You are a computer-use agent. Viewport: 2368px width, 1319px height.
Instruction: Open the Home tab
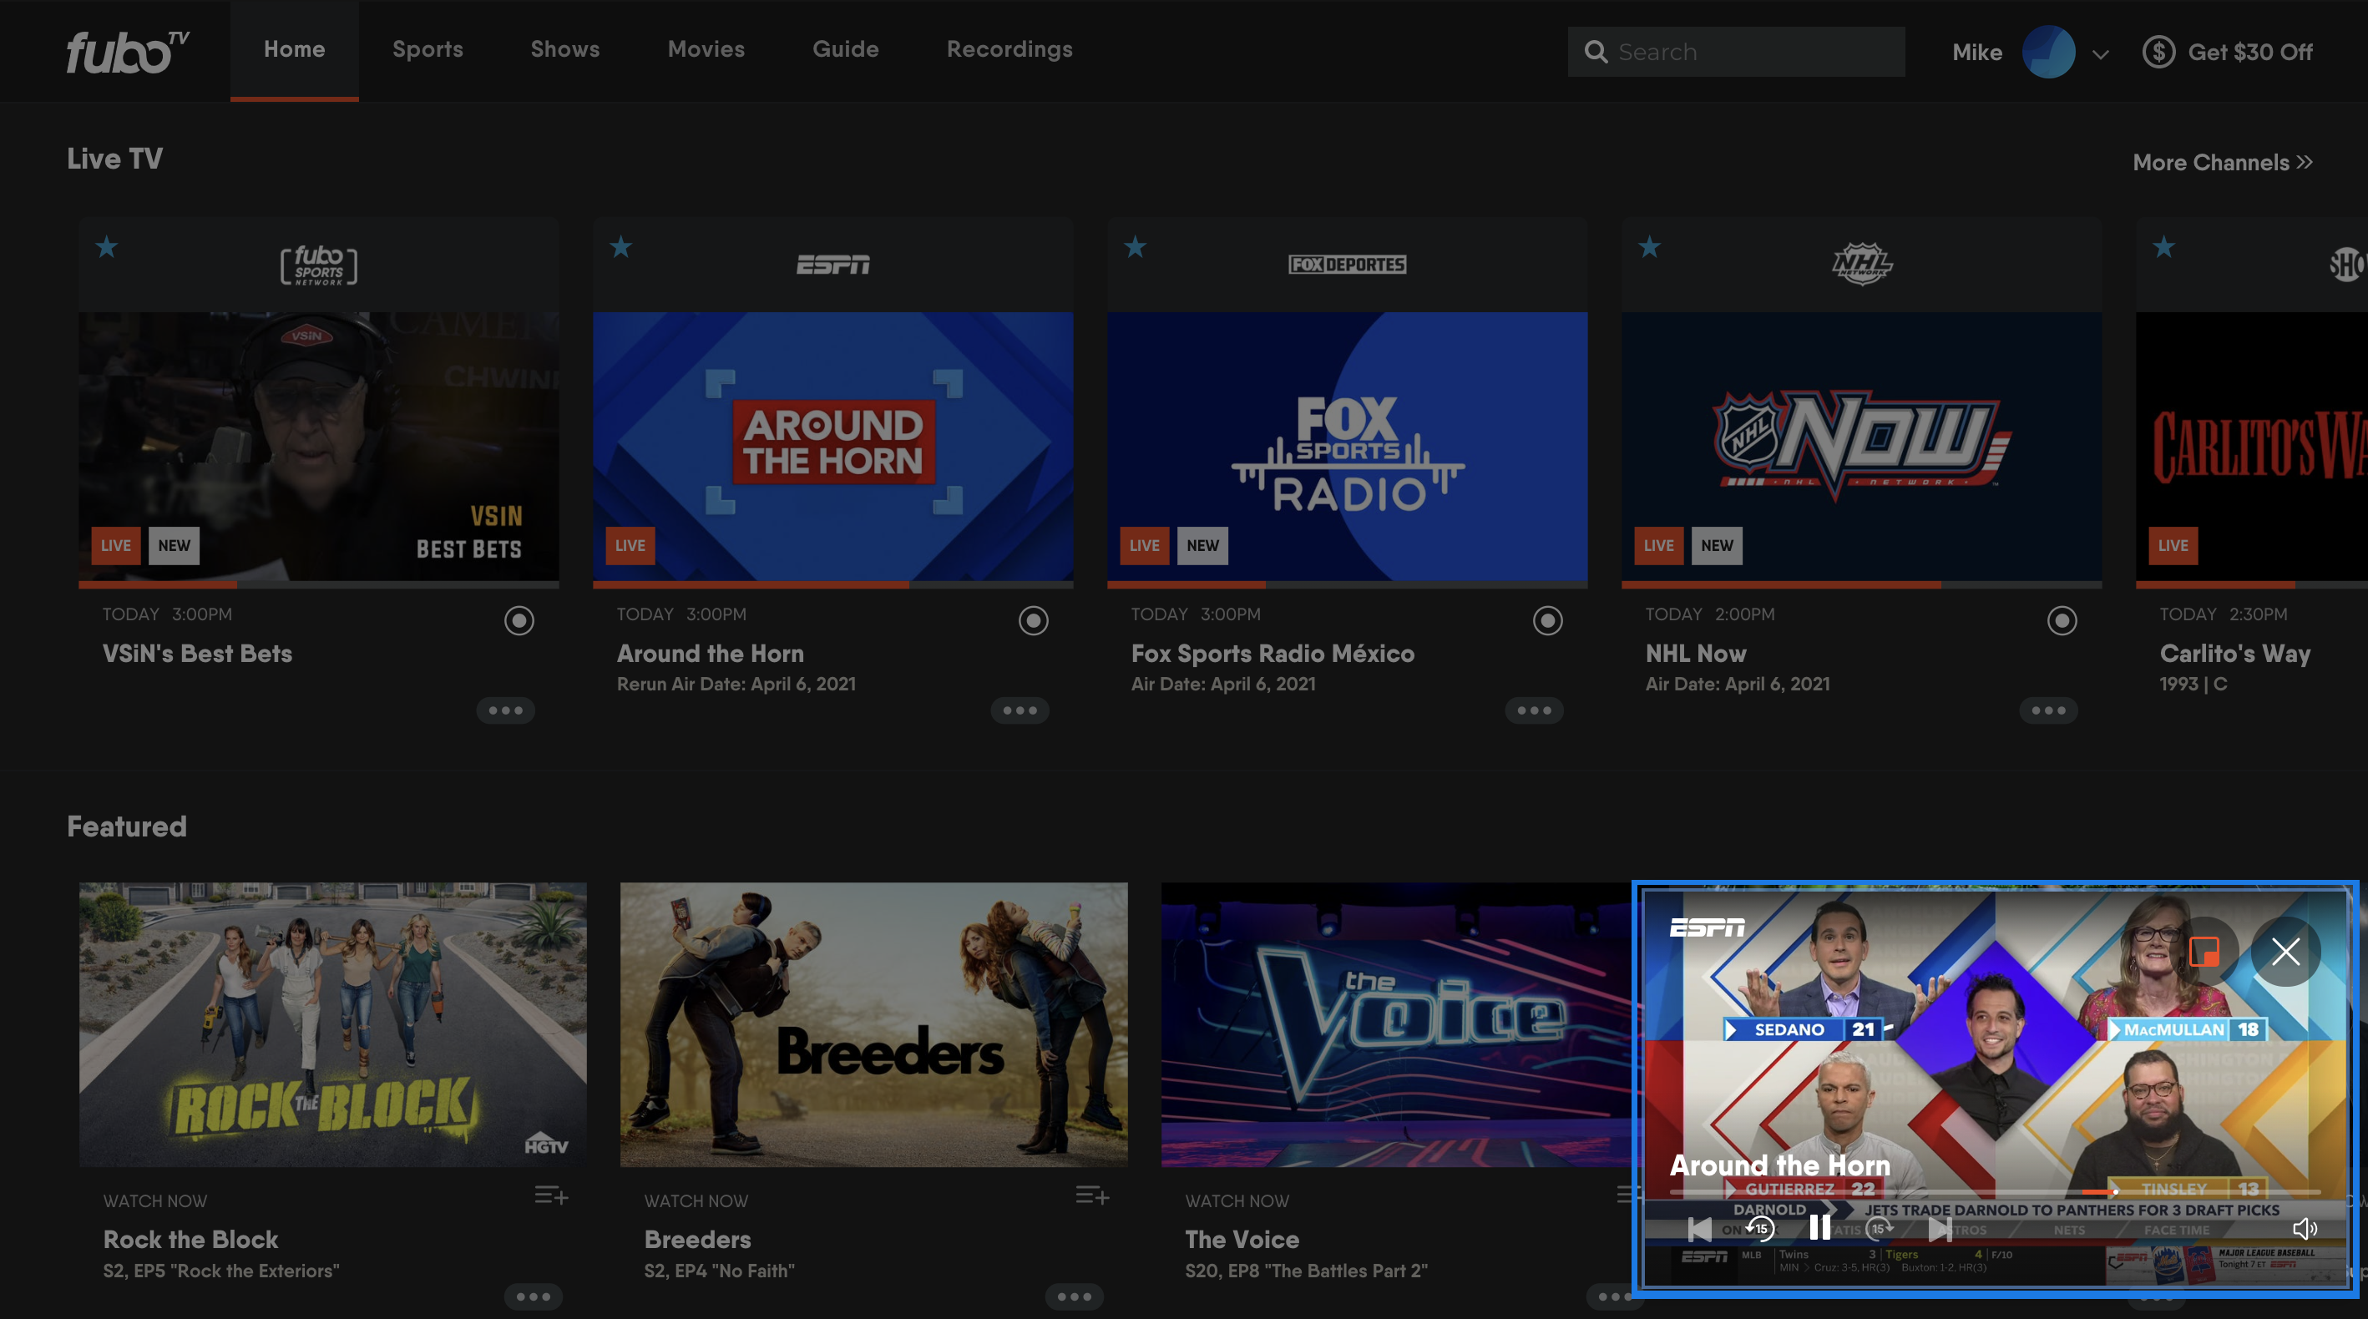[294, 49]
